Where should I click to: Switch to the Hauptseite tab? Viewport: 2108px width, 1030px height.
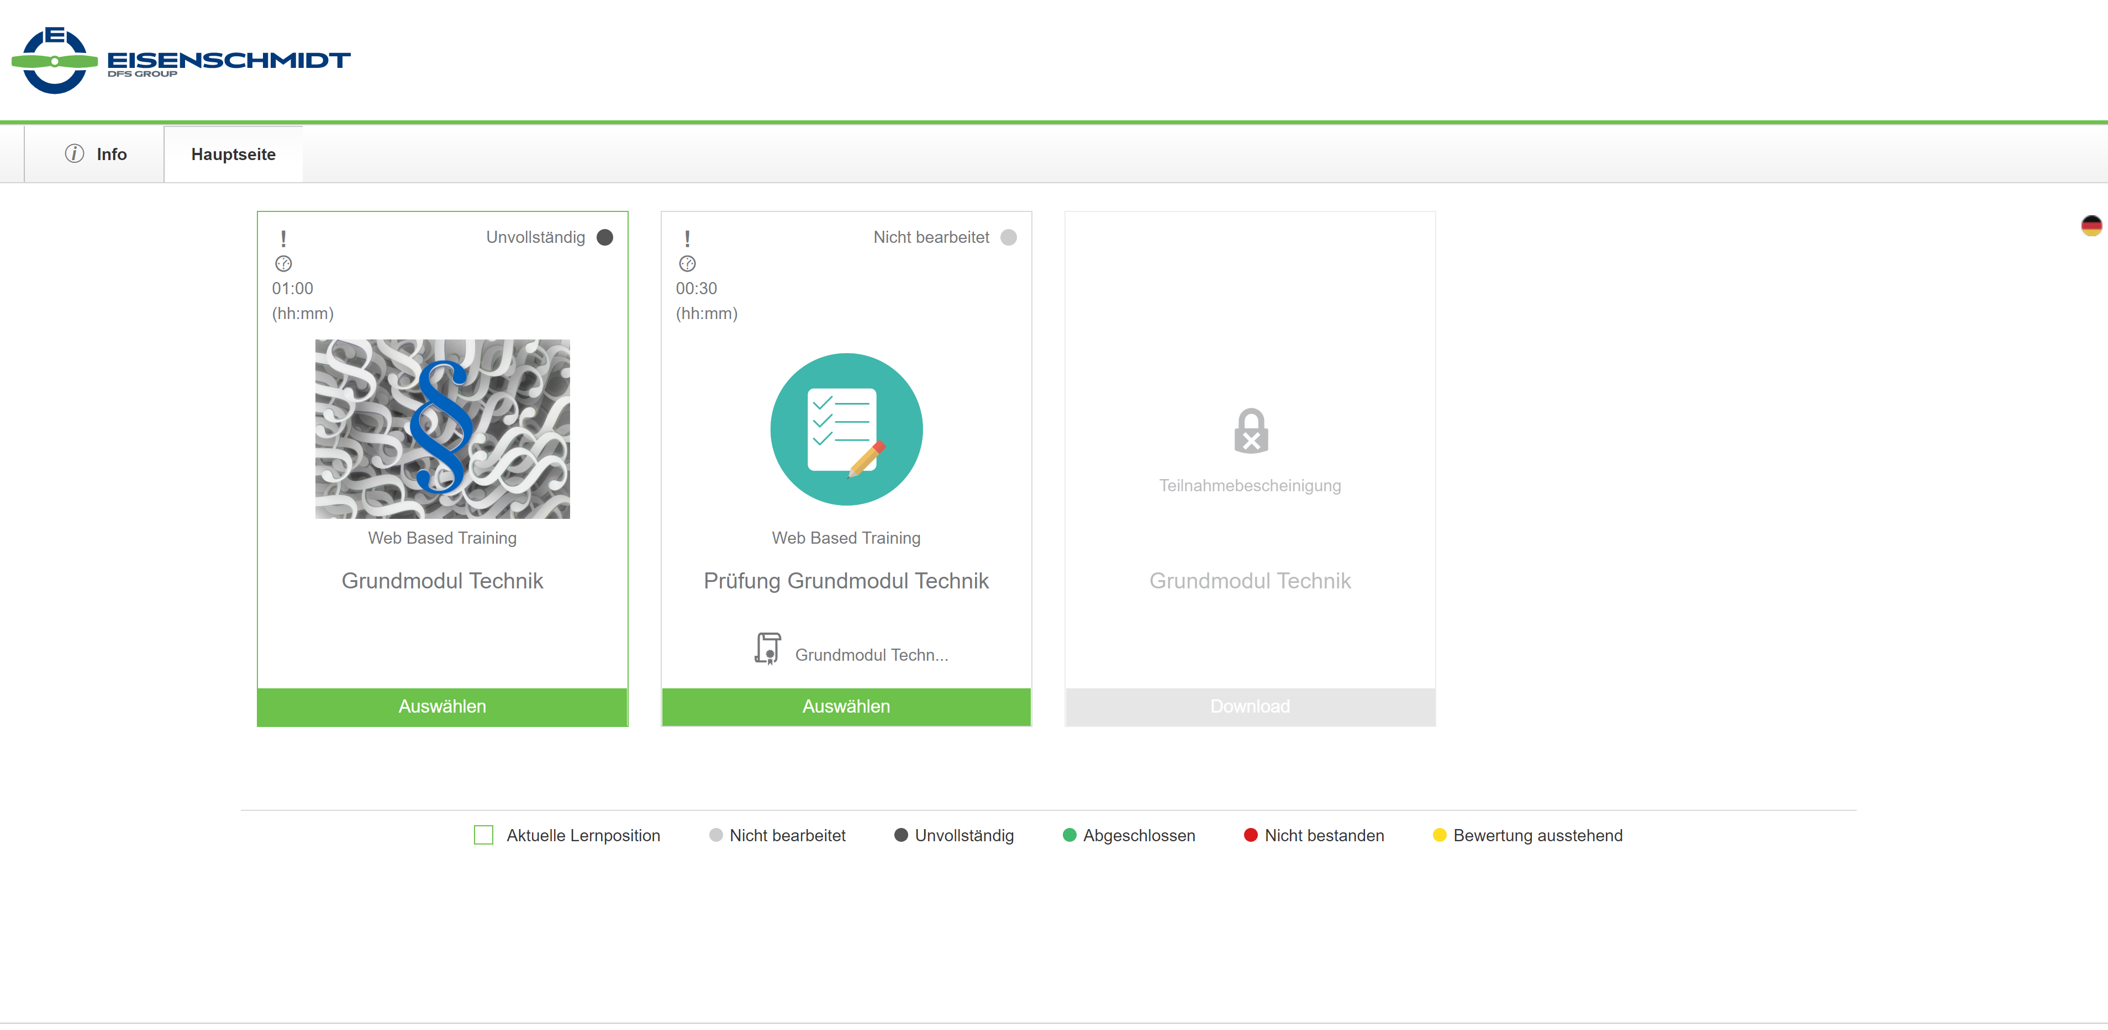click(233, 153)
